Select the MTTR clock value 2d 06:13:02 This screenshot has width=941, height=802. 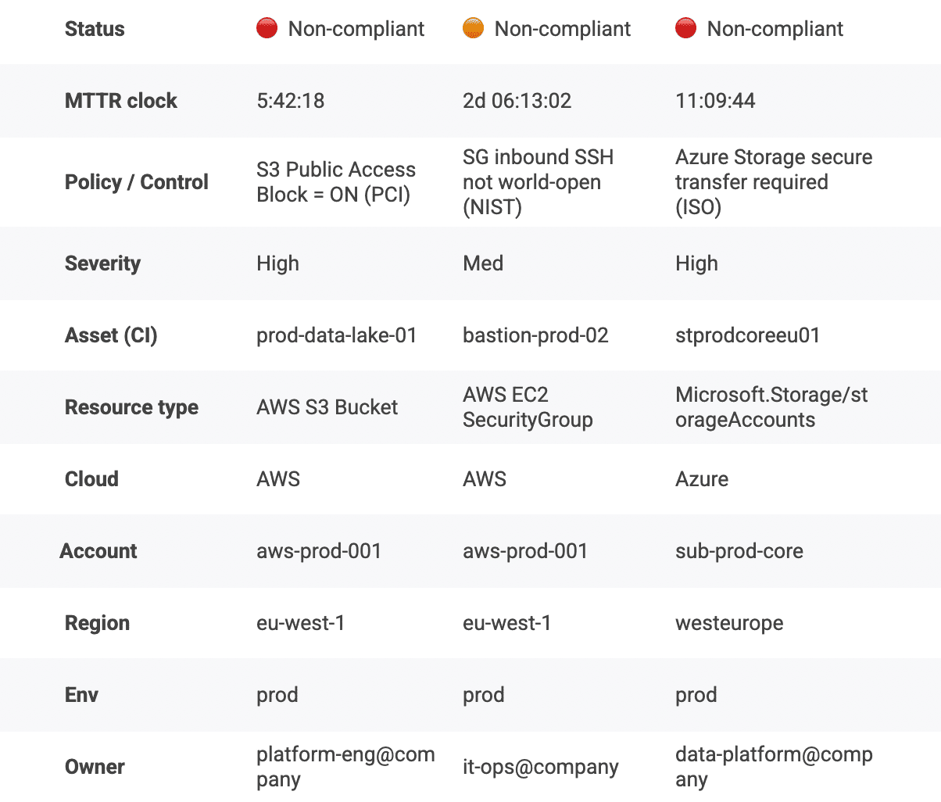517,101
